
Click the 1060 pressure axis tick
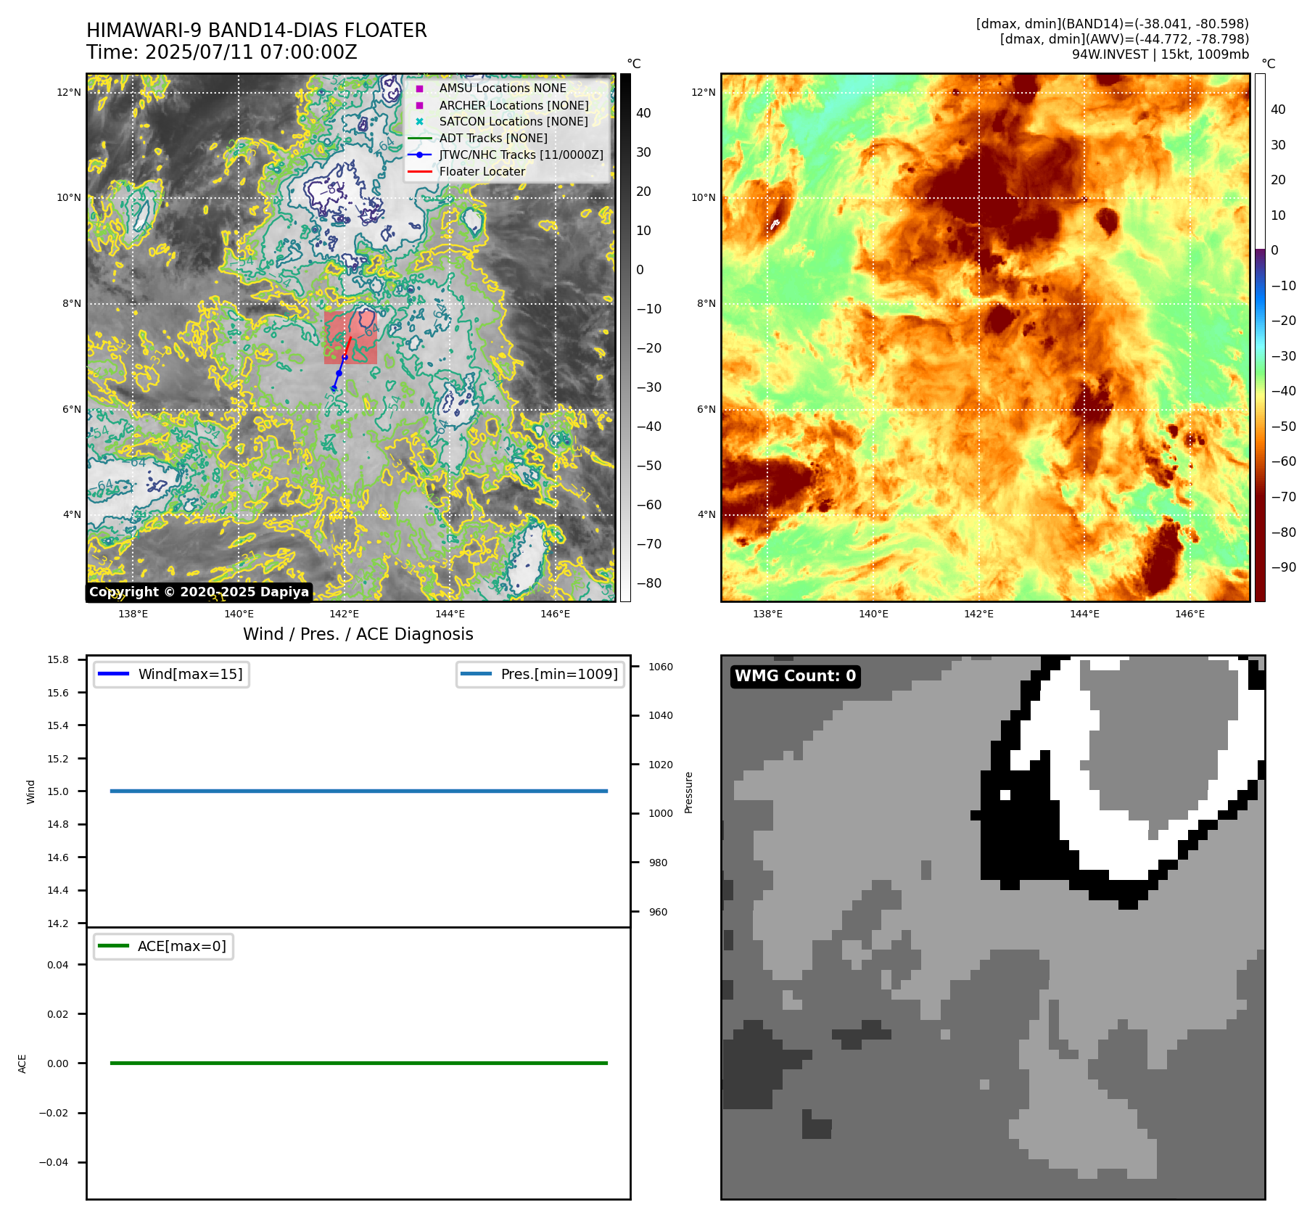click(661, 667)
